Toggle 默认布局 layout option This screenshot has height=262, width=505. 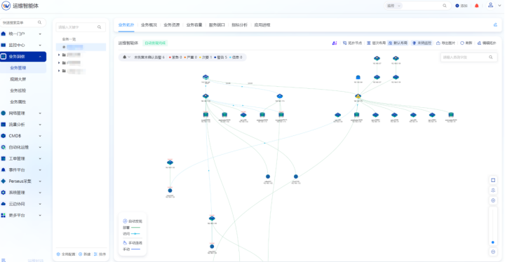(x=398, y=43)
